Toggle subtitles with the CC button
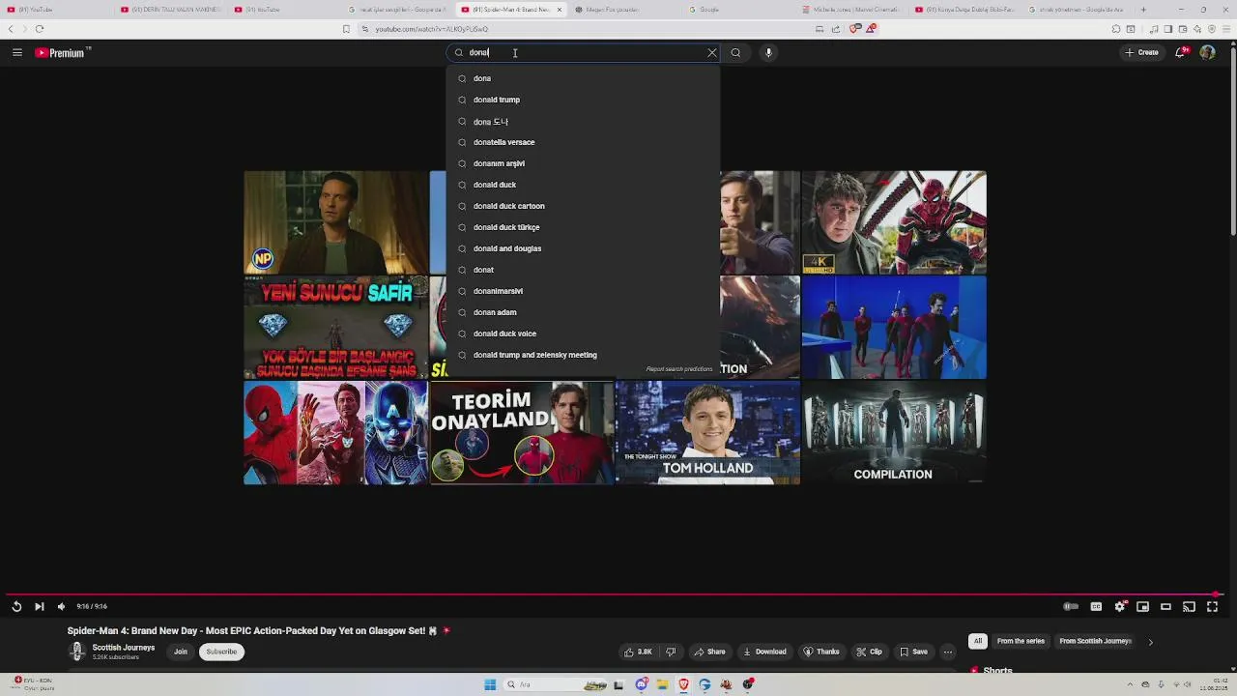The image size is (1237, 696). point(1096,606)
